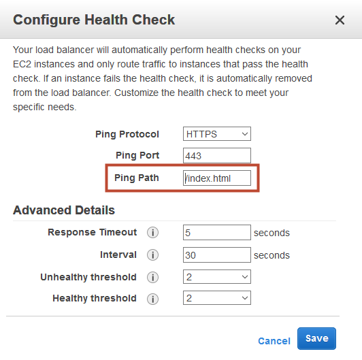Expand the Healthy threshold dropdown
This screenshot has height=360, width=362.
click(x=217, y=298)
